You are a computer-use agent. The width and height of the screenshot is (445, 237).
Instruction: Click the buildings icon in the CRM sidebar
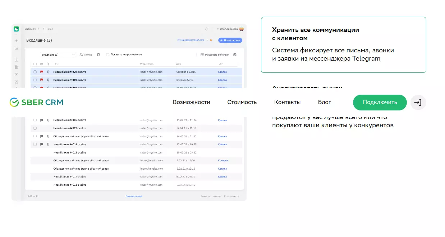(x=17, y=67)
